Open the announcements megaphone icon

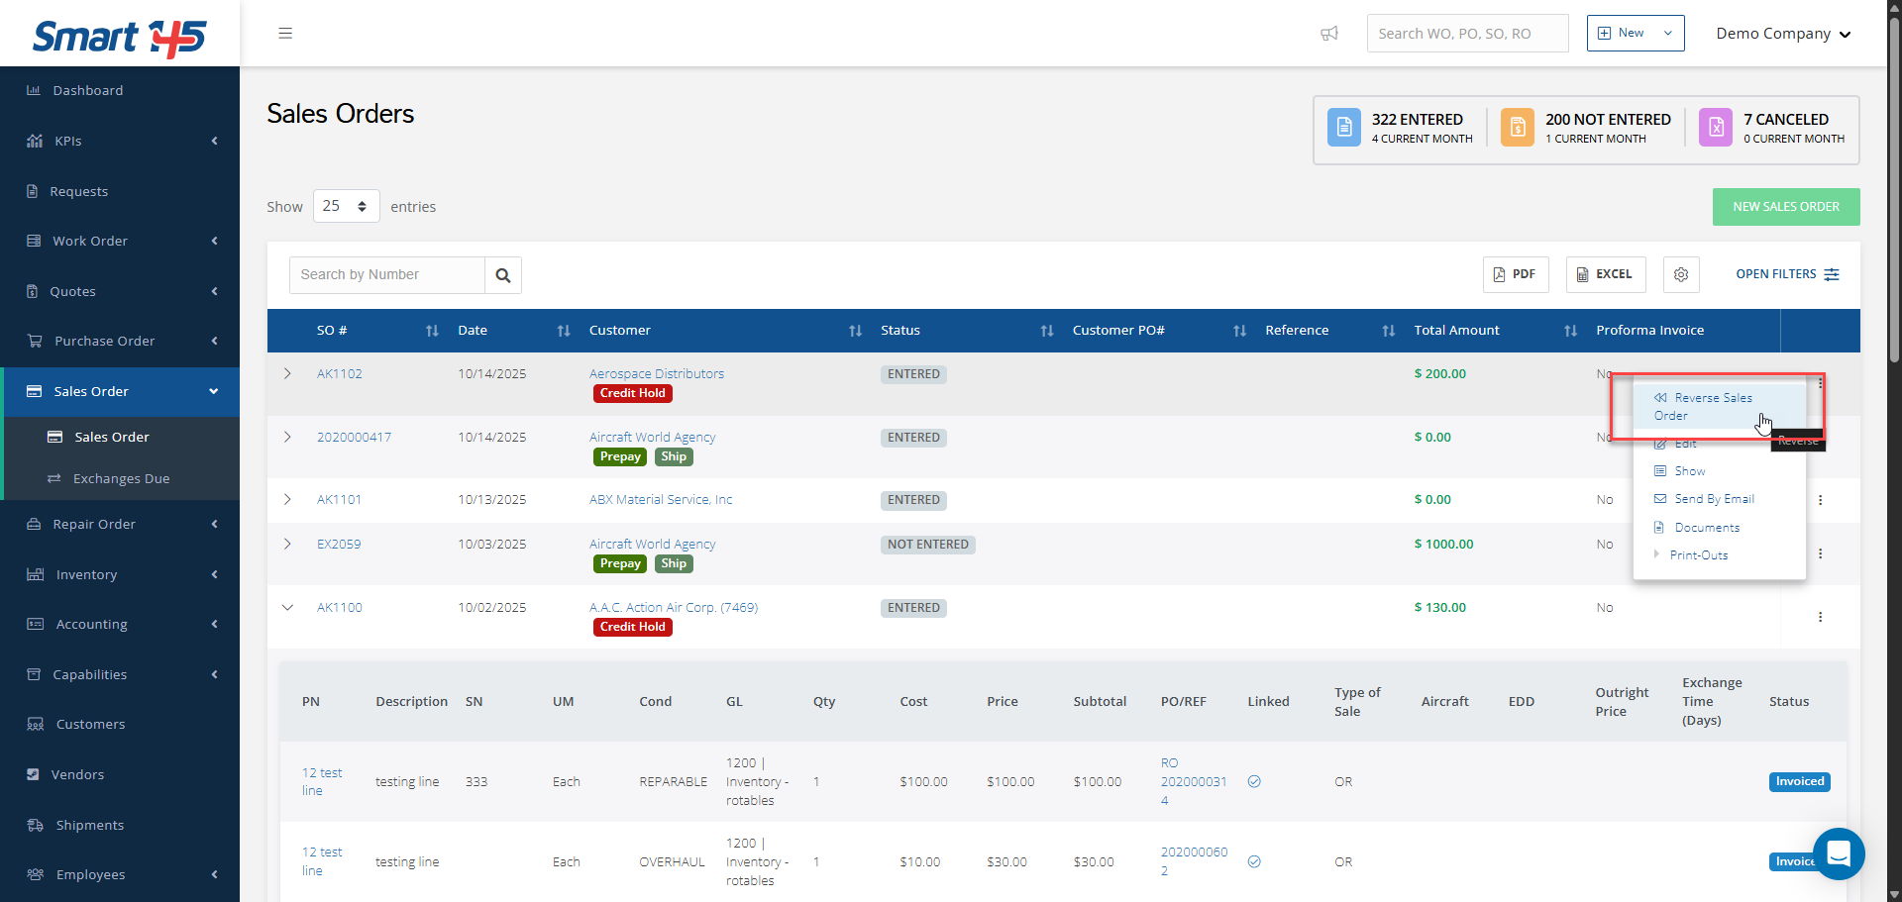pos(1329,34)
